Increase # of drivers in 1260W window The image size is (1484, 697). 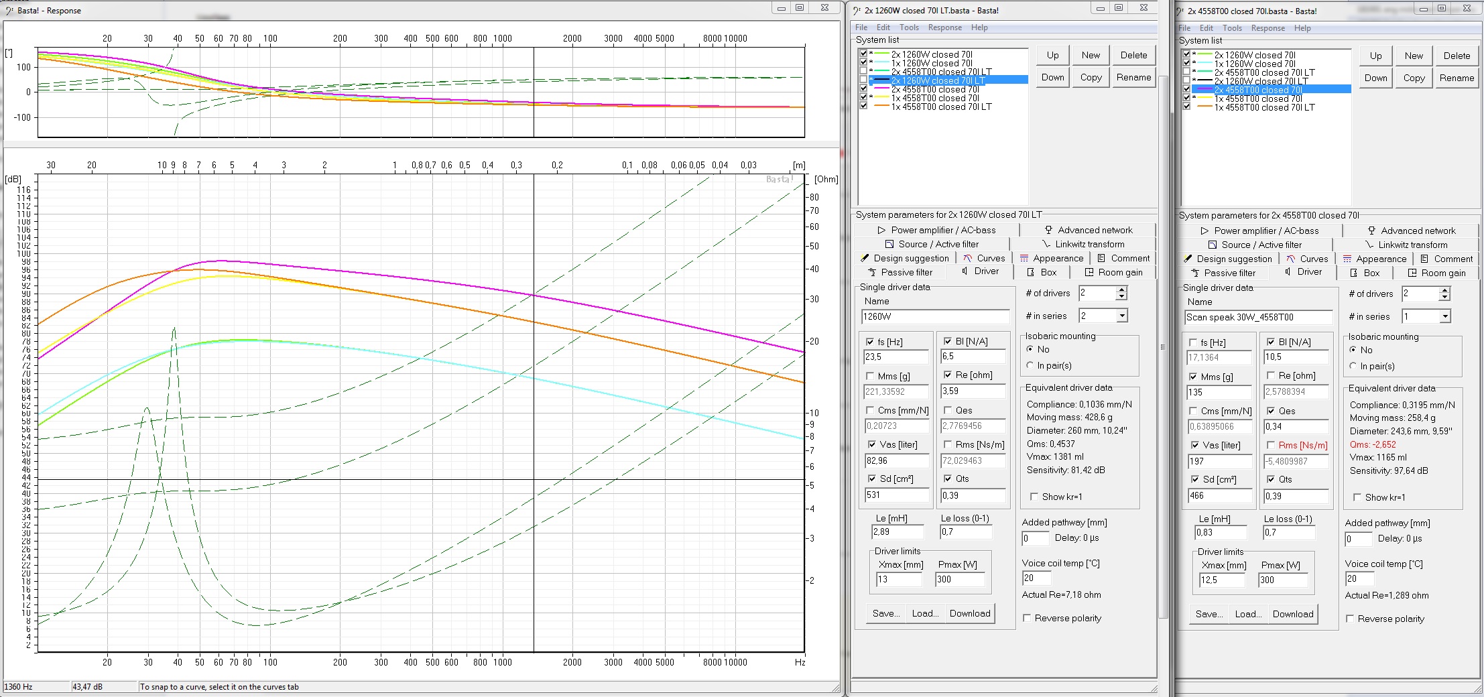pyautogui.click(x=1122, y=290)
